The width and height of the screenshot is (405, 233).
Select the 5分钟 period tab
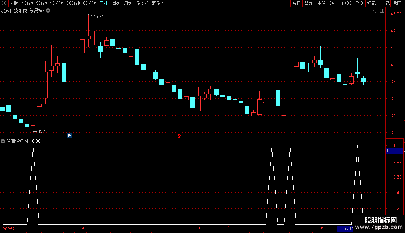point(41,3)
